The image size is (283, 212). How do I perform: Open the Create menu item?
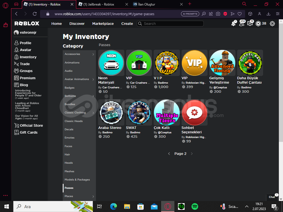click(127, 24)
